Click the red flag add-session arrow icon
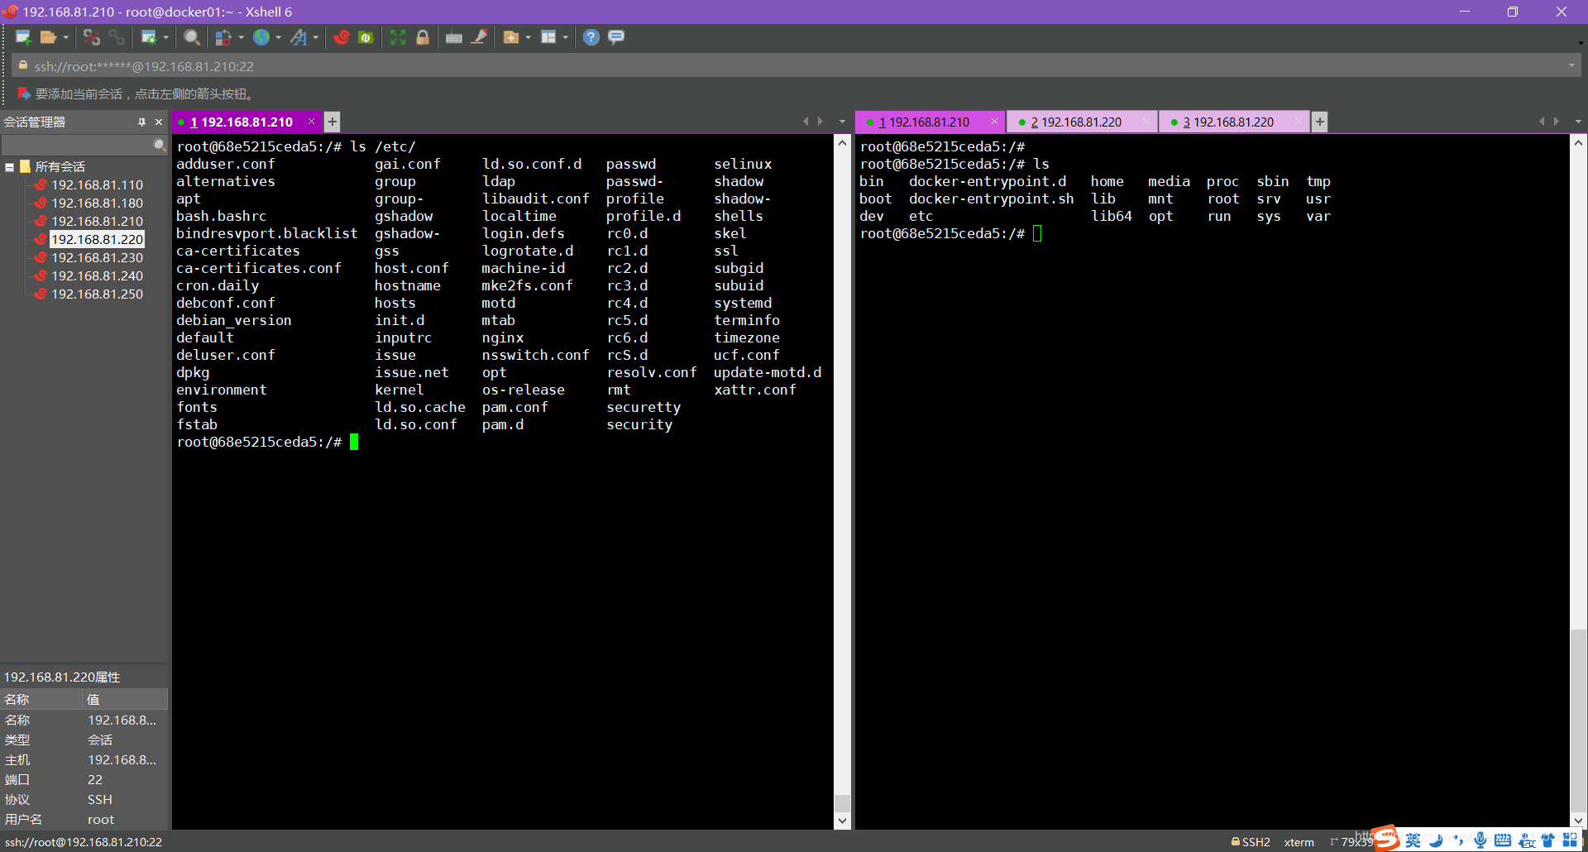 tap(24, 93)
